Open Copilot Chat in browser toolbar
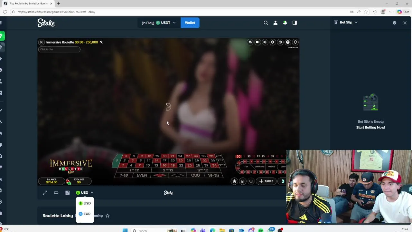Viewport: 412px width, 232px height. point(403,12)
